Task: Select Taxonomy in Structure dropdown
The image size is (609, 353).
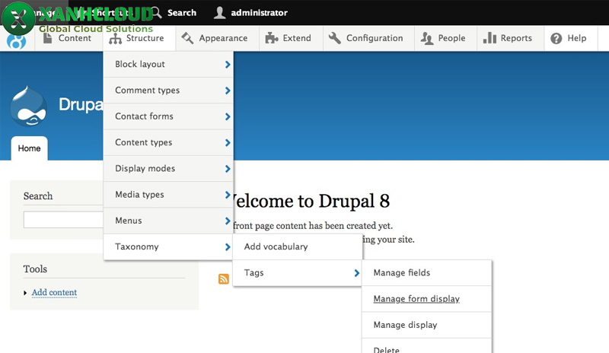Action: [x=168, y=246]
